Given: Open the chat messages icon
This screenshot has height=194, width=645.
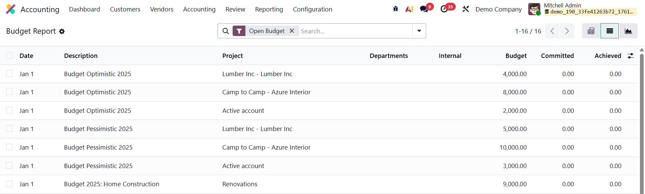Looking at the screenshot, I should point(424,9).
